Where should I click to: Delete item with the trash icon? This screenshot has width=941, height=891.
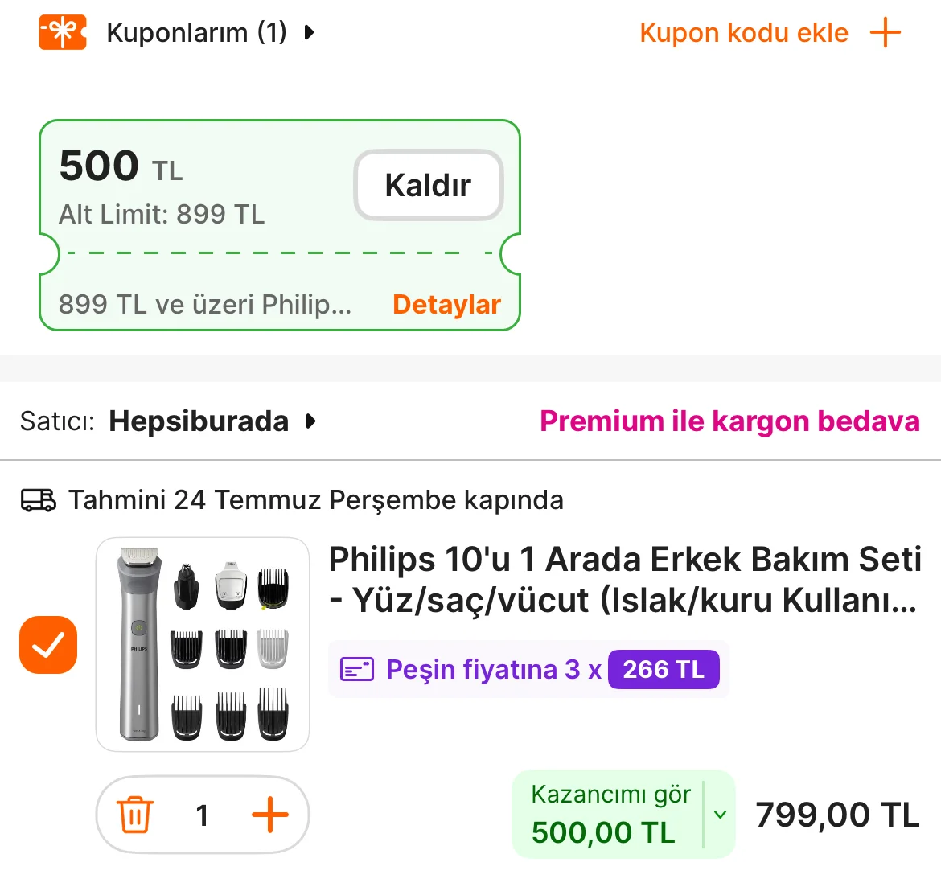pyautogui.click(x=135, y=815)
